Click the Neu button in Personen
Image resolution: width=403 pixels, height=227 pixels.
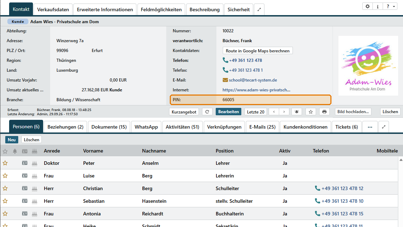coord(12,140)
